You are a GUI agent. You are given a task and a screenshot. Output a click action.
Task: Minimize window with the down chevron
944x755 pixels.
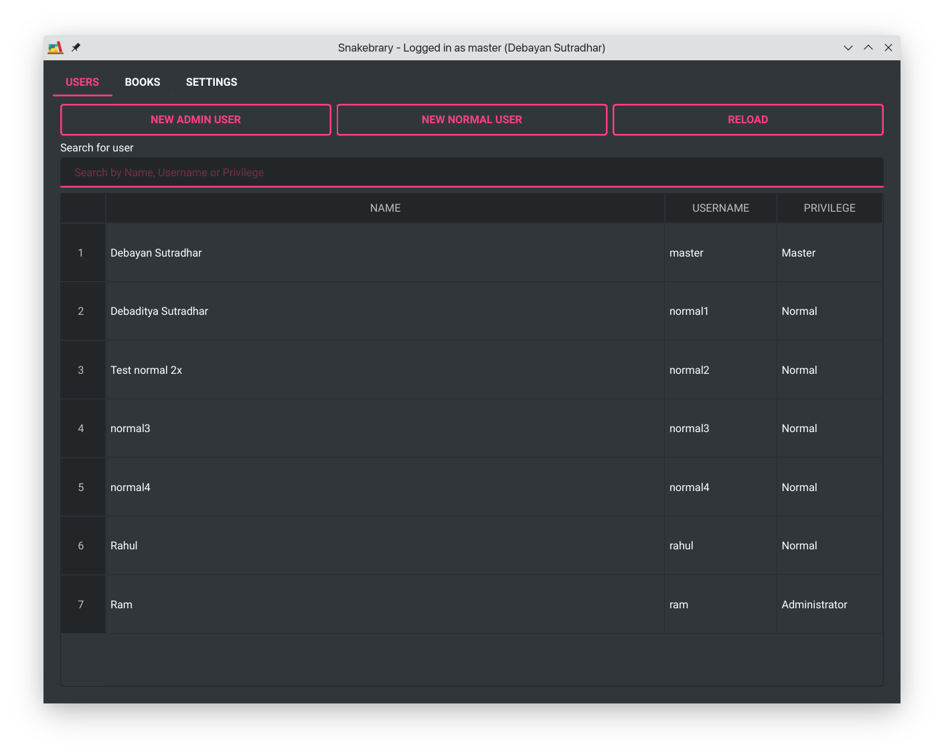click(848, 48)
